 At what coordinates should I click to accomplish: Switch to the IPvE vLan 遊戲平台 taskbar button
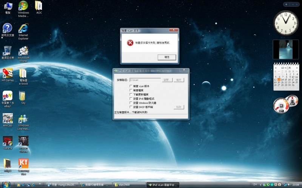(163, 185)
